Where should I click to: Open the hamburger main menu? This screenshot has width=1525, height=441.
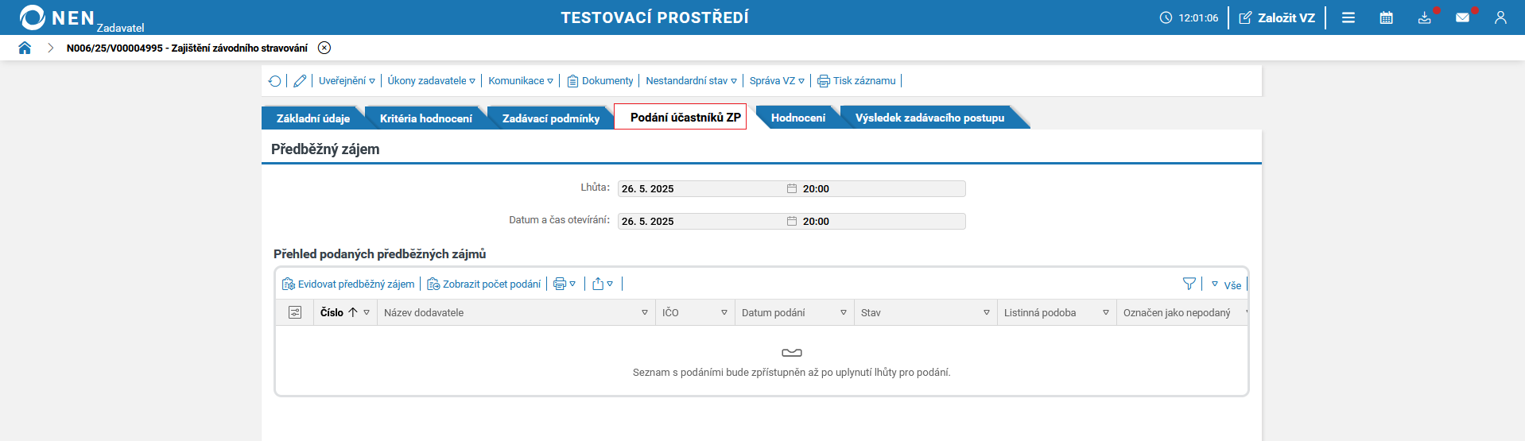point(1348,17)
